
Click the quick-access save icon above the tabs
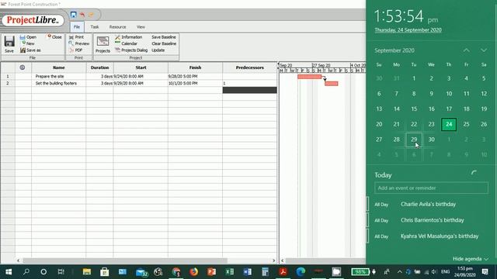coord(74,15)
